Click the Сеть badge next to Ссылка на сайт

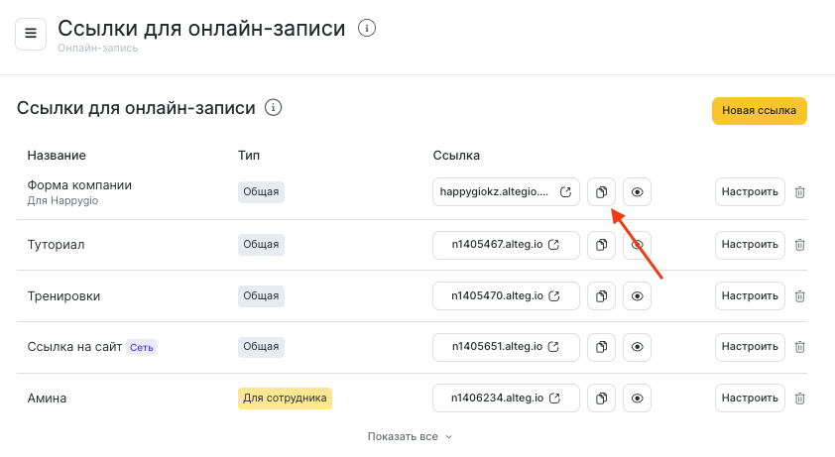(142, 347)
